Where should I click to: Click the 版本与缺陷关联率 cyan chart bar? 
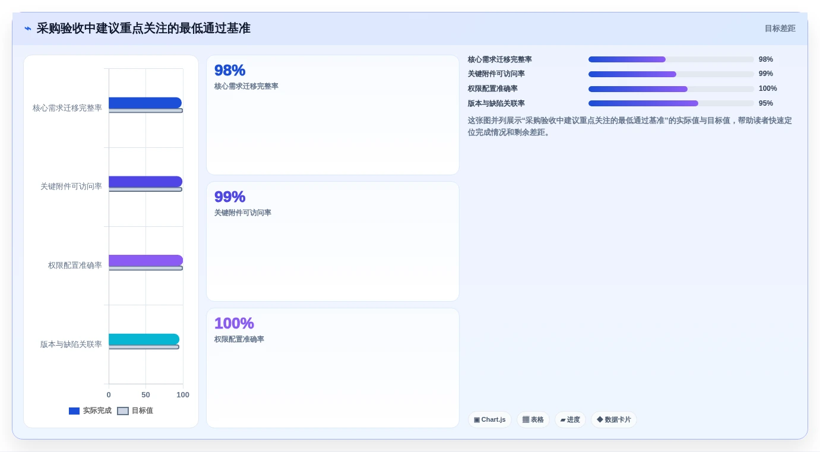click(x=144, y=339)
